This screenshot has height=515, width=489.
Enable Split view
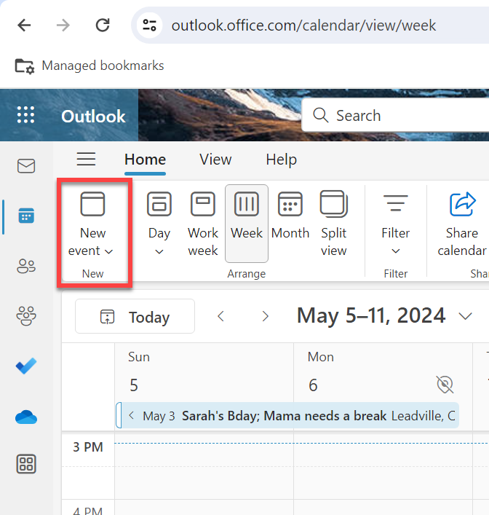point(334,224)
